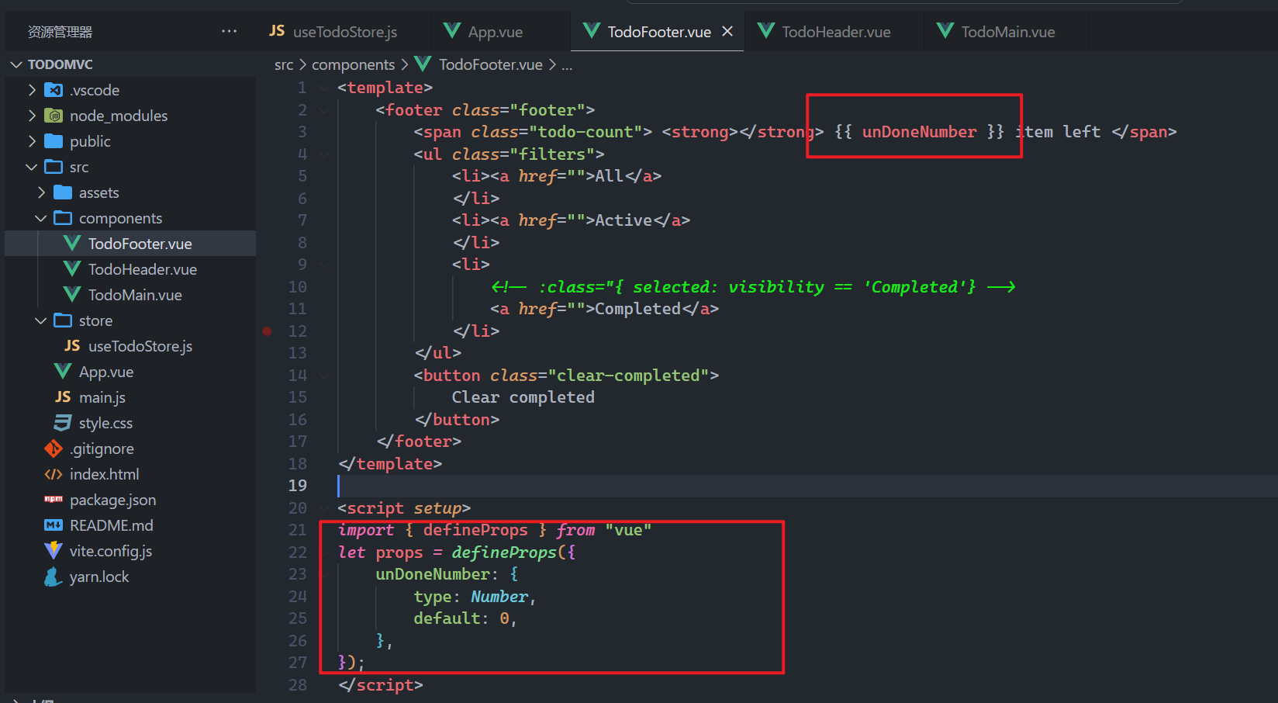Click JS icon beside useTodoStore.js in explorer

pyautogui.click(x=72, y=346)
